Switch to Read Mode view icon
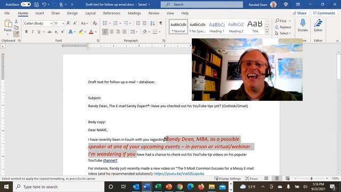 [x=266, y=178]
